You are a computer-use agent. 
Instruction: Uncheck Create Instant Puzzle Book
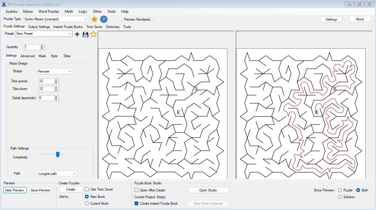[136, 204]
